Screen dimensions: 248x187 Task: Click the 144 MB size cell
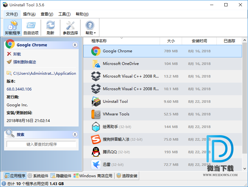(171, 127)
